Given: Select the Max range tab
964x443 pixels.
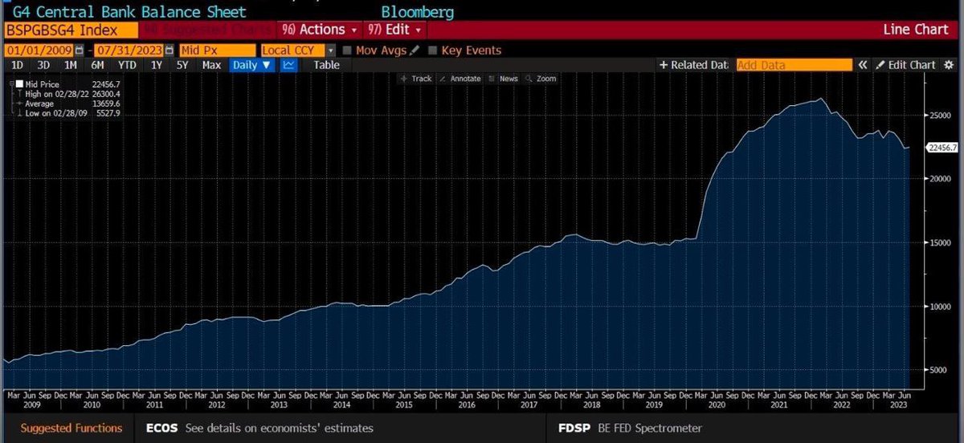Looking at the screenshot, I should point(211,65).
